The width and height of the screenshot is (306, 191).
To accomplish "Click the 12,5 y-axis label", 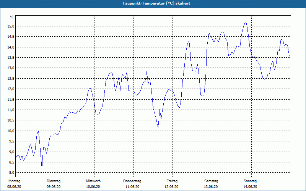I will pos(11,79).
